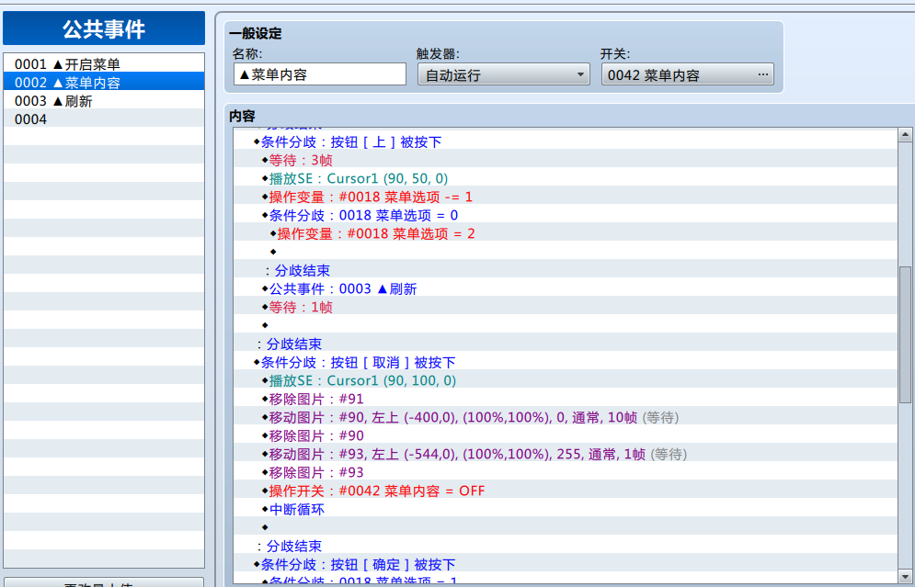The height and width of the screenshot is (587, 915).
Task: Open the 开关 selector 0042 菜单内容
Action: coord(688,74)
